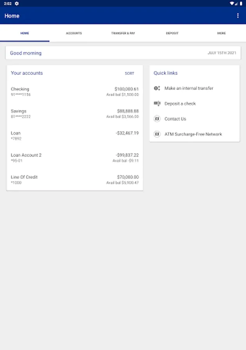
Task: Tap the Wi-Fi status icon
Action: point(232,3)
